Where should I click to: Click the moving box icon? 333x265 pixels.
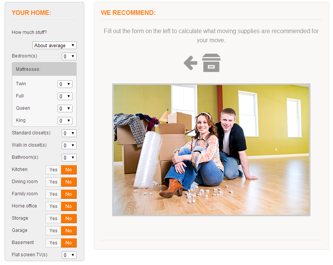(211, 63)
